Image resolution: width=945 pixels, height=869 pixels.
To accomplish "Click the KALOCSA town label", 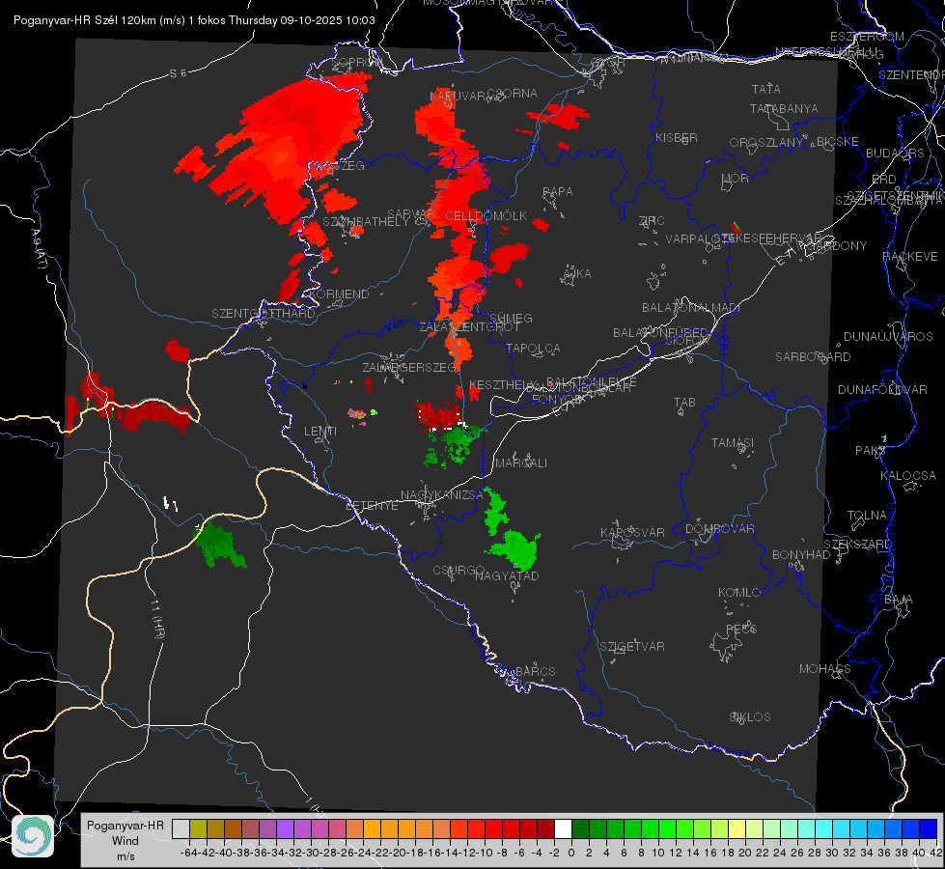I will coord(907,476).
